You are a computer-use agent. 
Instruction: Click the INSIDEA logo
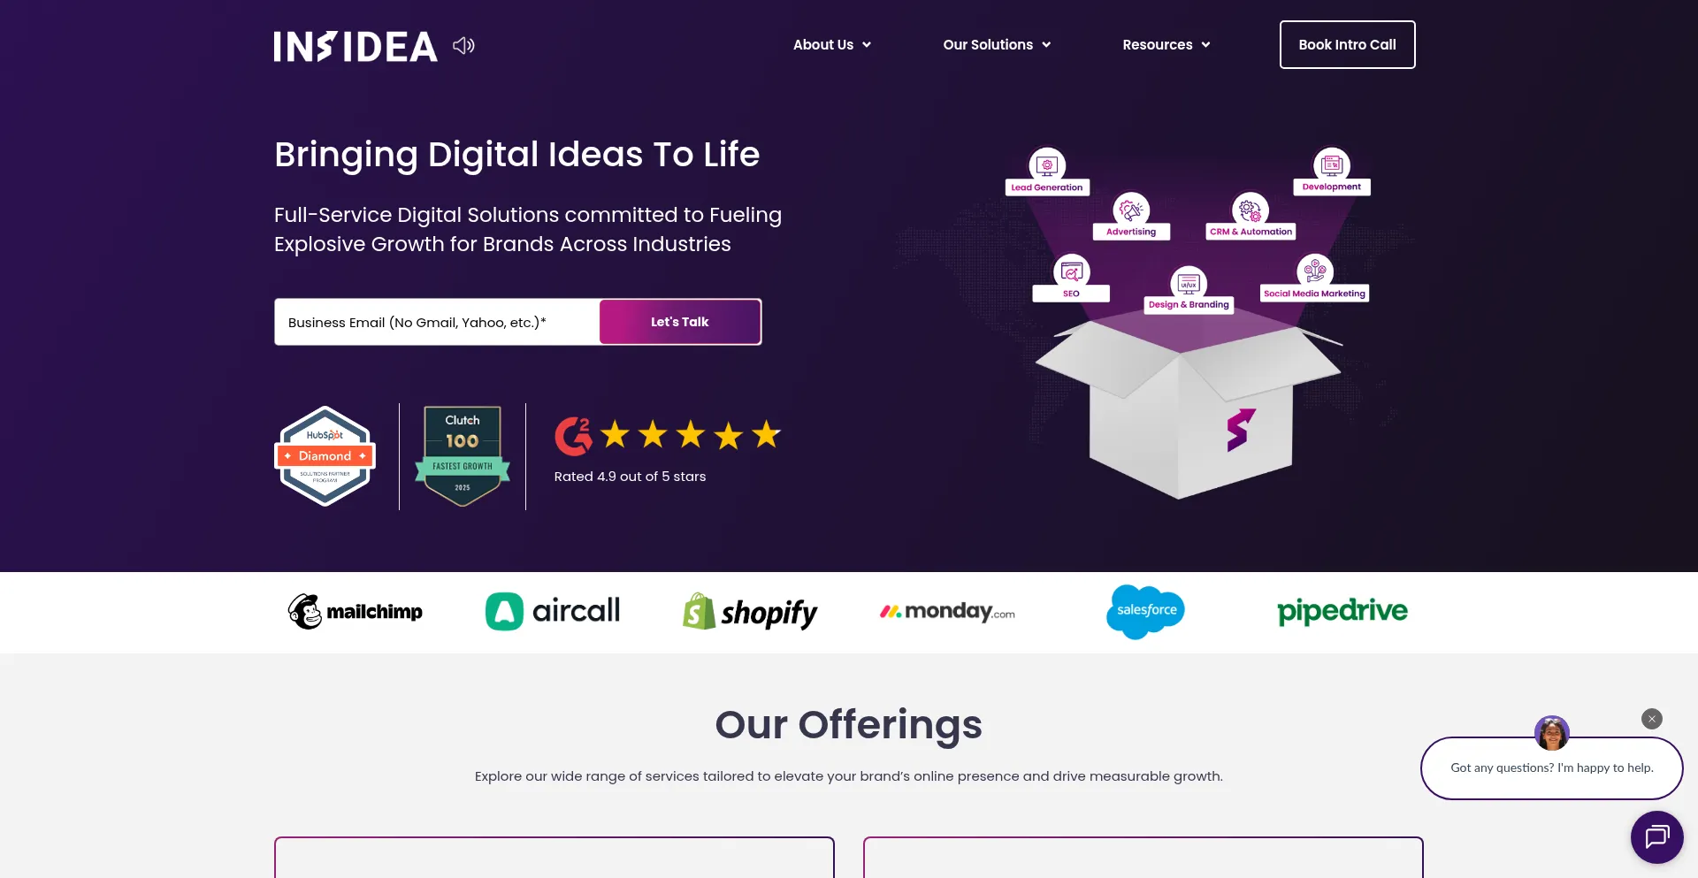tap(356, 46)
